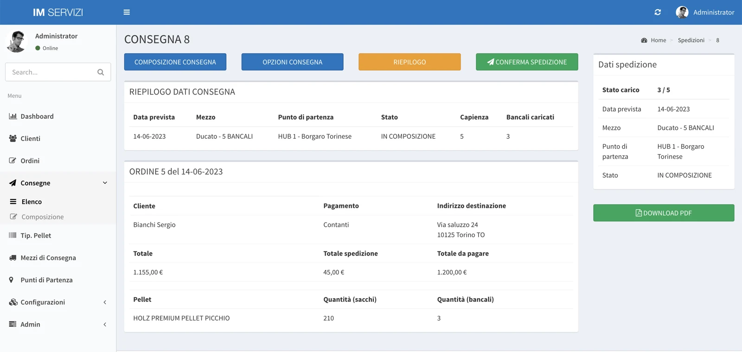Image resolution: width=742 pixels, height=352 pixels.
Task: Click the Mezzi di Consegna truck icon
Action: (13, 257)
